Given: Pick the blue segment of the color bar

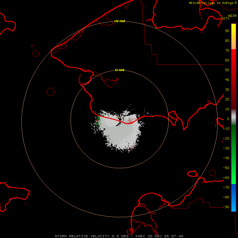Looking at the screenshot, I should (234, 198).
